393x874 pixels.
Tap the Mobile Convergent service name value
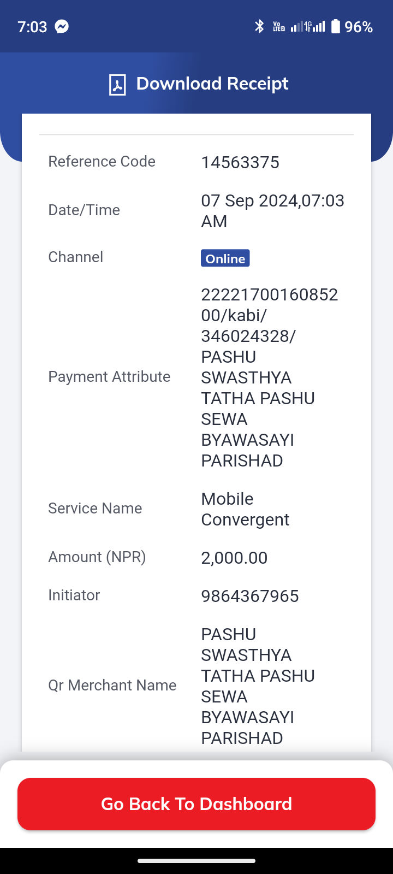click(x=245, y=509)
